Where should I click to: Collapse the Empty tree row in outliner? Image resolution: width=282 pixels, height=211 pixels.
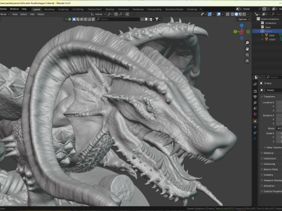coord(258,31)
